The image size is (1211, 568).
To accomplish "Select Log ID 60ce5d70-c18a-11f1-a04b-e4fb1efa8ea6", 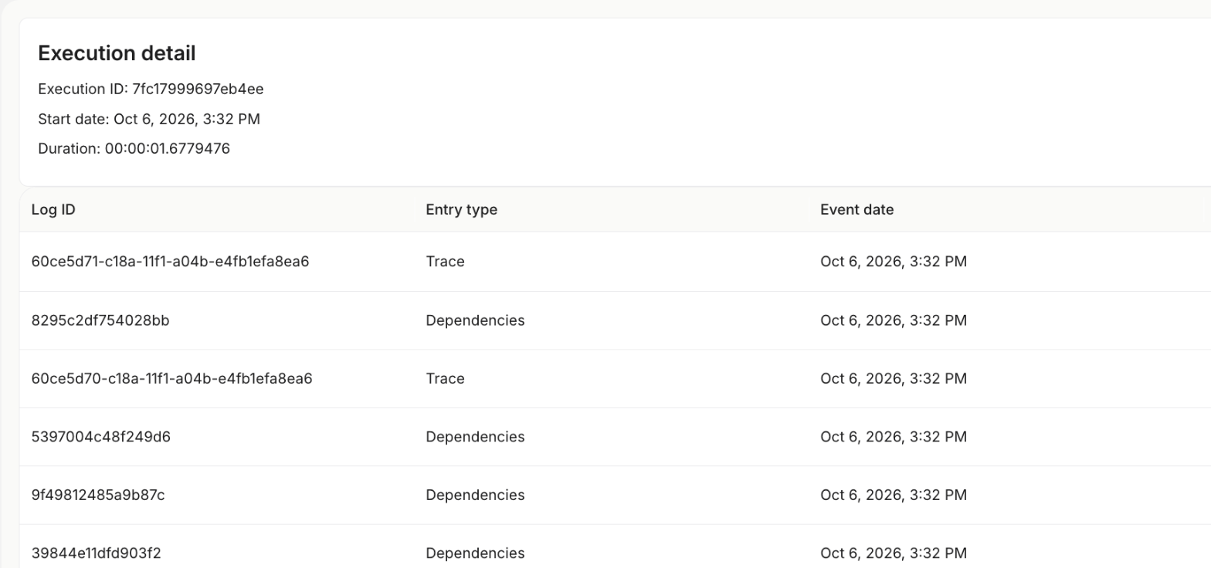I will [x=171, y=379].
